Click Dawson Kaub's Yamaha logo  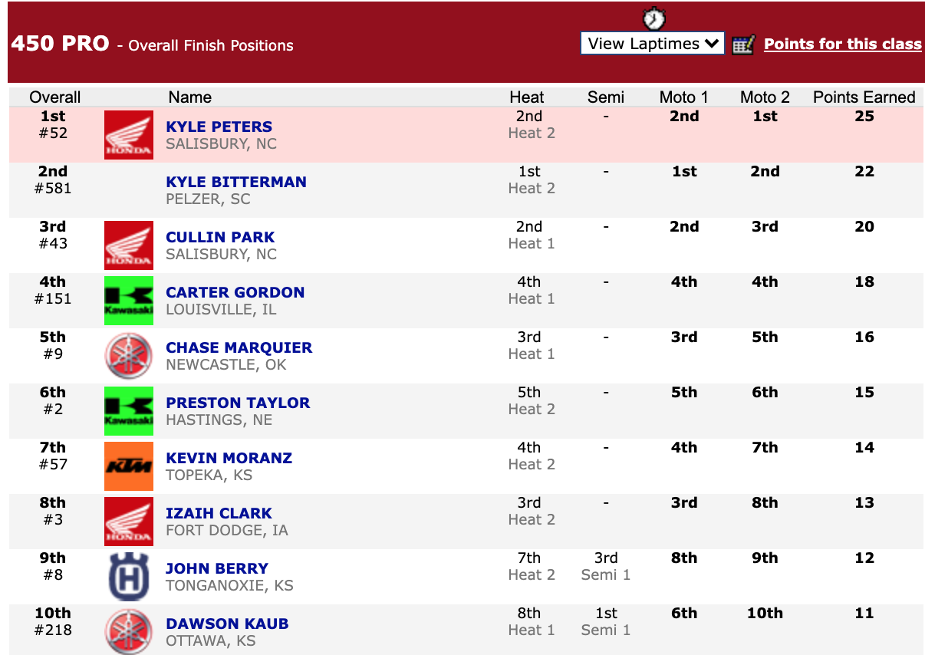click(129, 630)
